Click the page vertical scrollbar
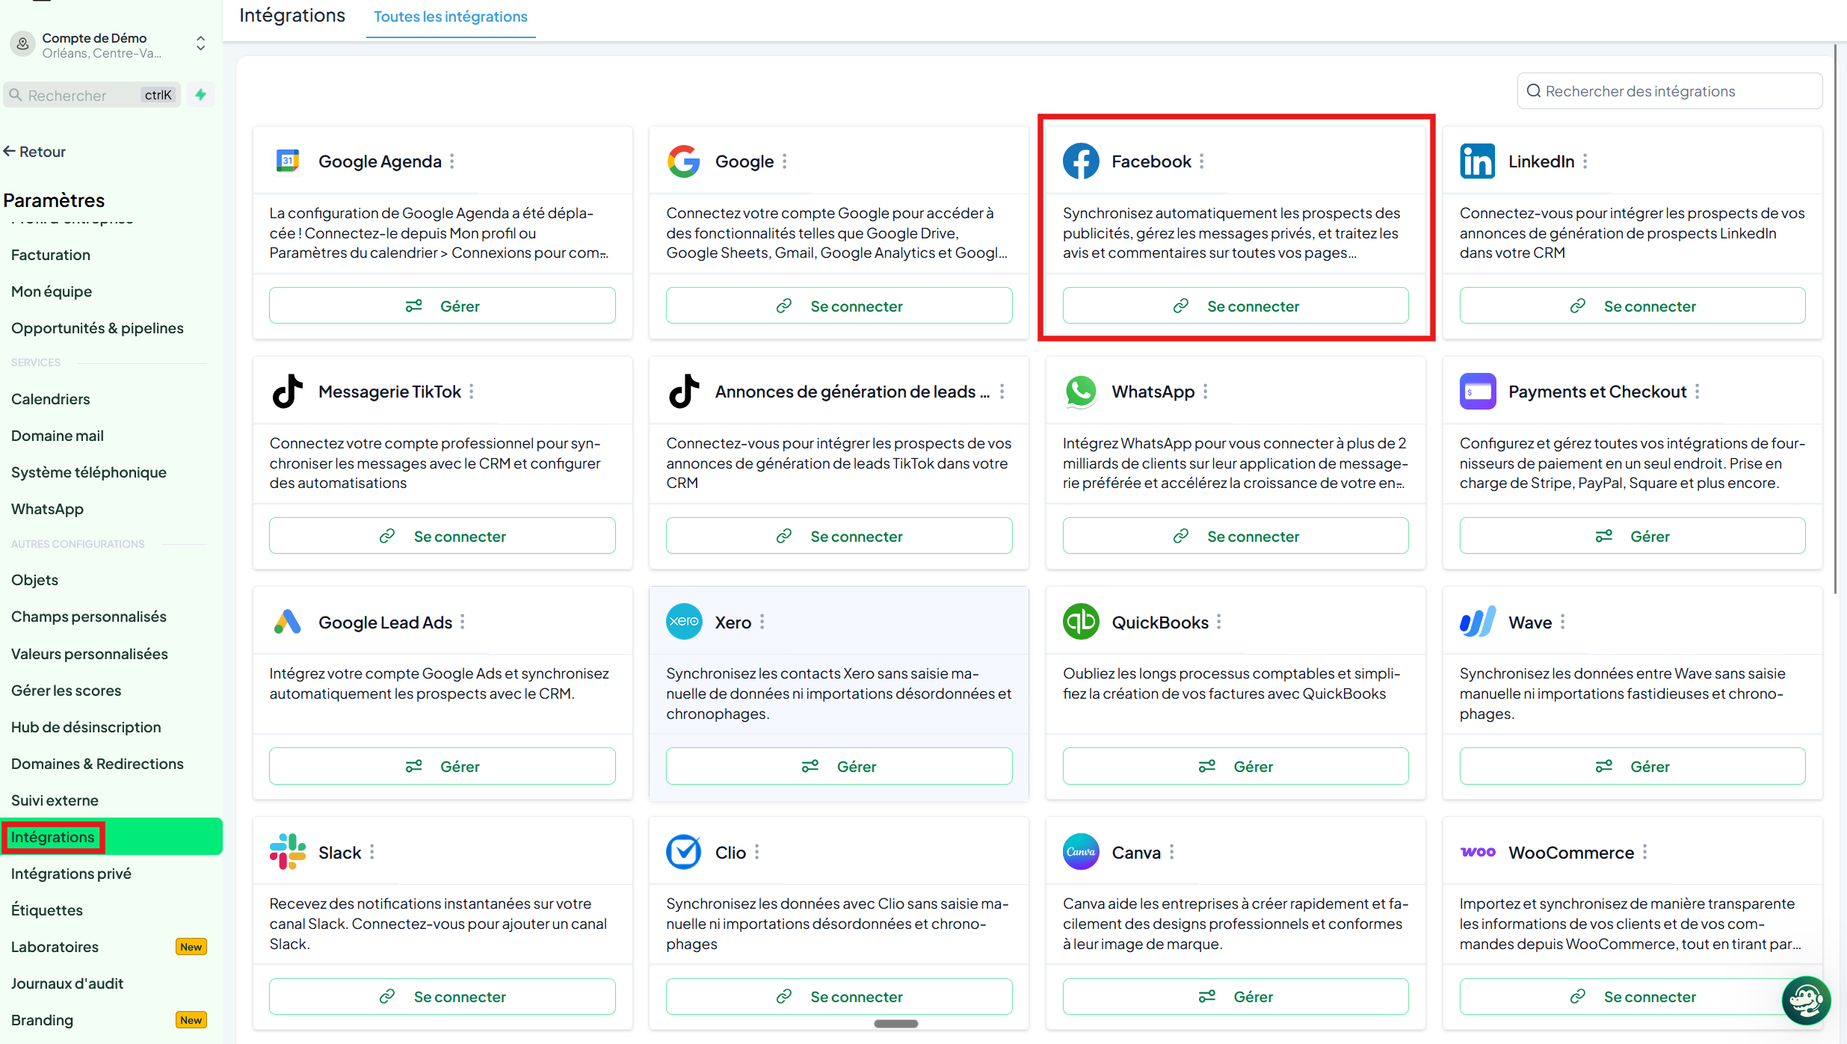 (x=1836, y=319)
